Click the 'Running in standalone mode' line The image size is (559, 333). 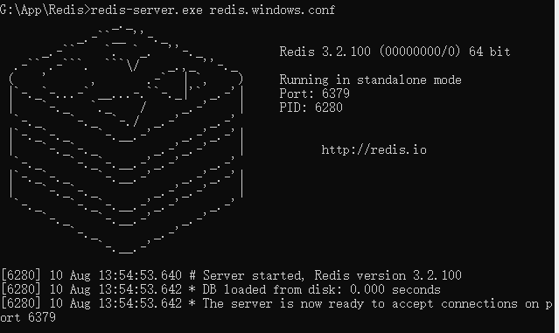click(x=370, y=80)
